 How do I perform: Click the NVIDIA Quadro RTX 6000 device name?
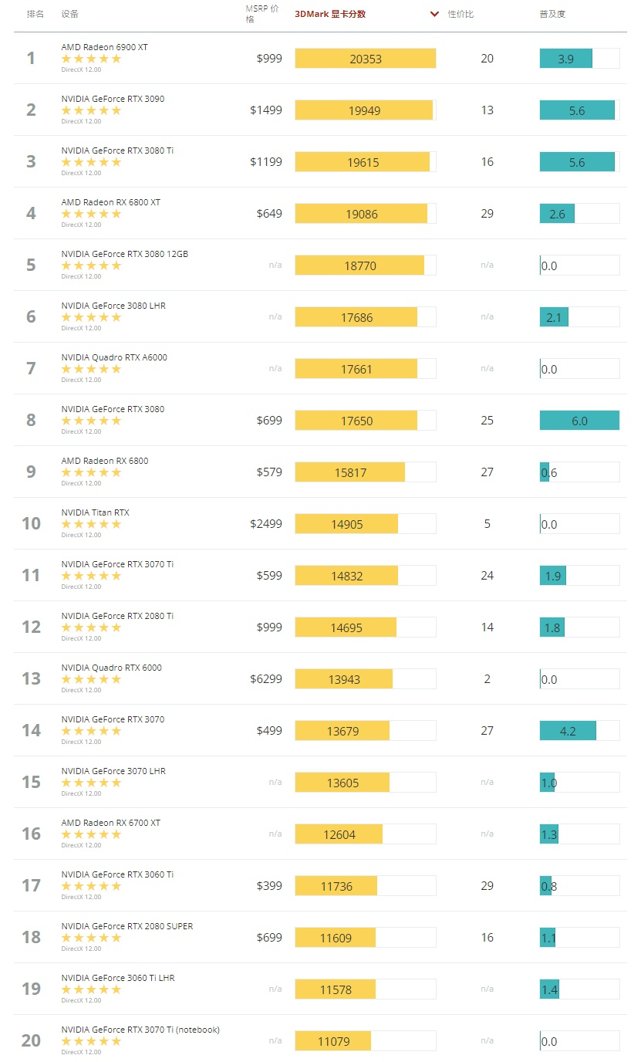click(111, 668)
